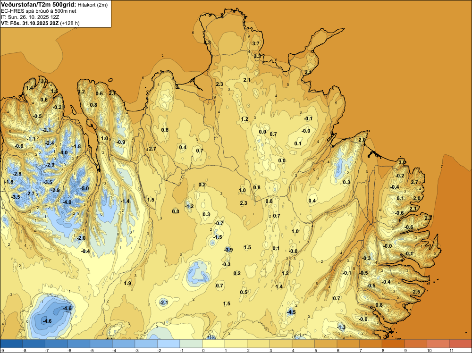This screenshot has height=353, width=472.
Task: Select the '2.5' temperature value
Action: click(x=416, y=292)
